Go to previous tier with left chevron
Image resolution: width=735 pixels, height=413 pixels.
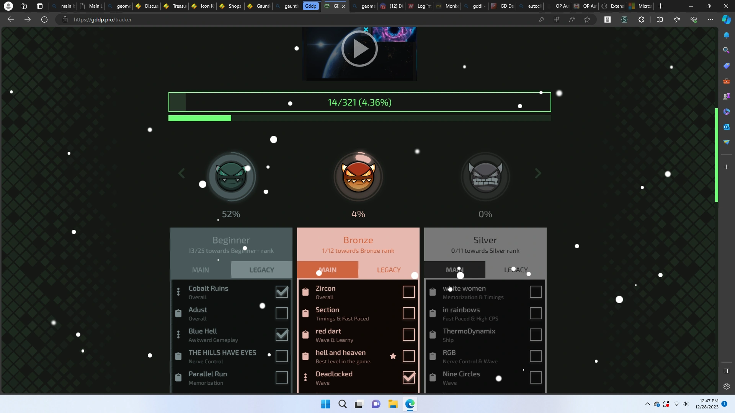[182, 173]
